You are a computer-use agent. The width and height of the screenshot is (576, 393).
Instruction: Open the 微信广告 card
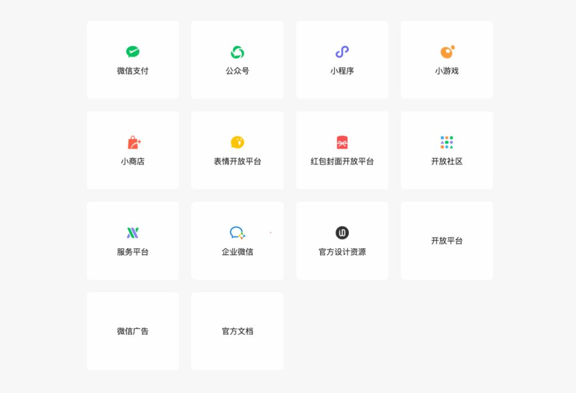pos(132,331)
